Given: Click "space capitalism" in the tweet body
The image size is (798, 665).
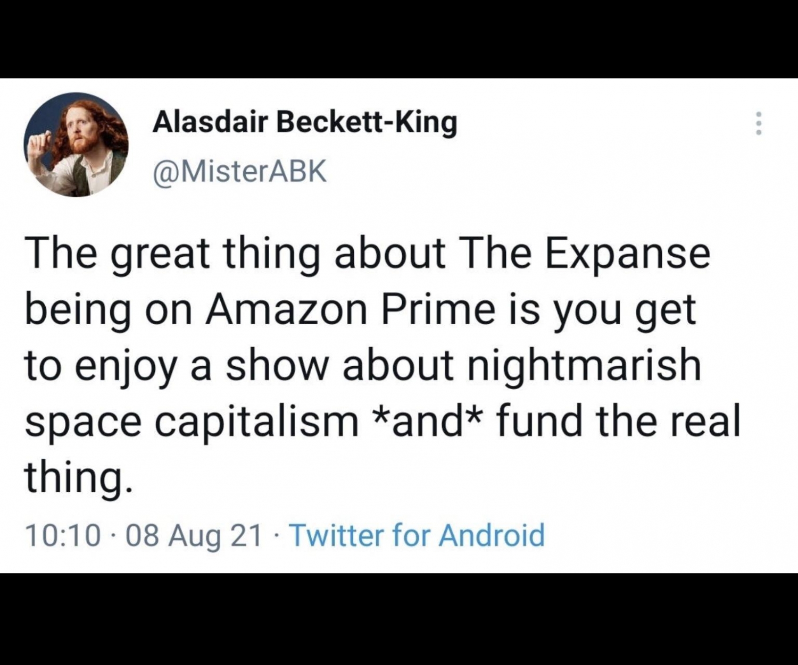Looking at the screenshot, I should 192,421.
